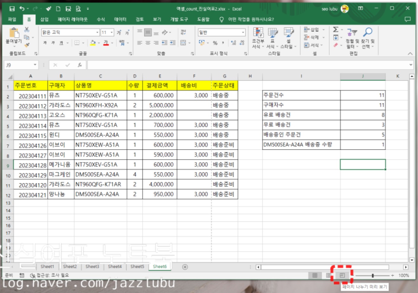The image size is (418, 293).
Task: Open the font name dropdown
Action: coord(98,32)
